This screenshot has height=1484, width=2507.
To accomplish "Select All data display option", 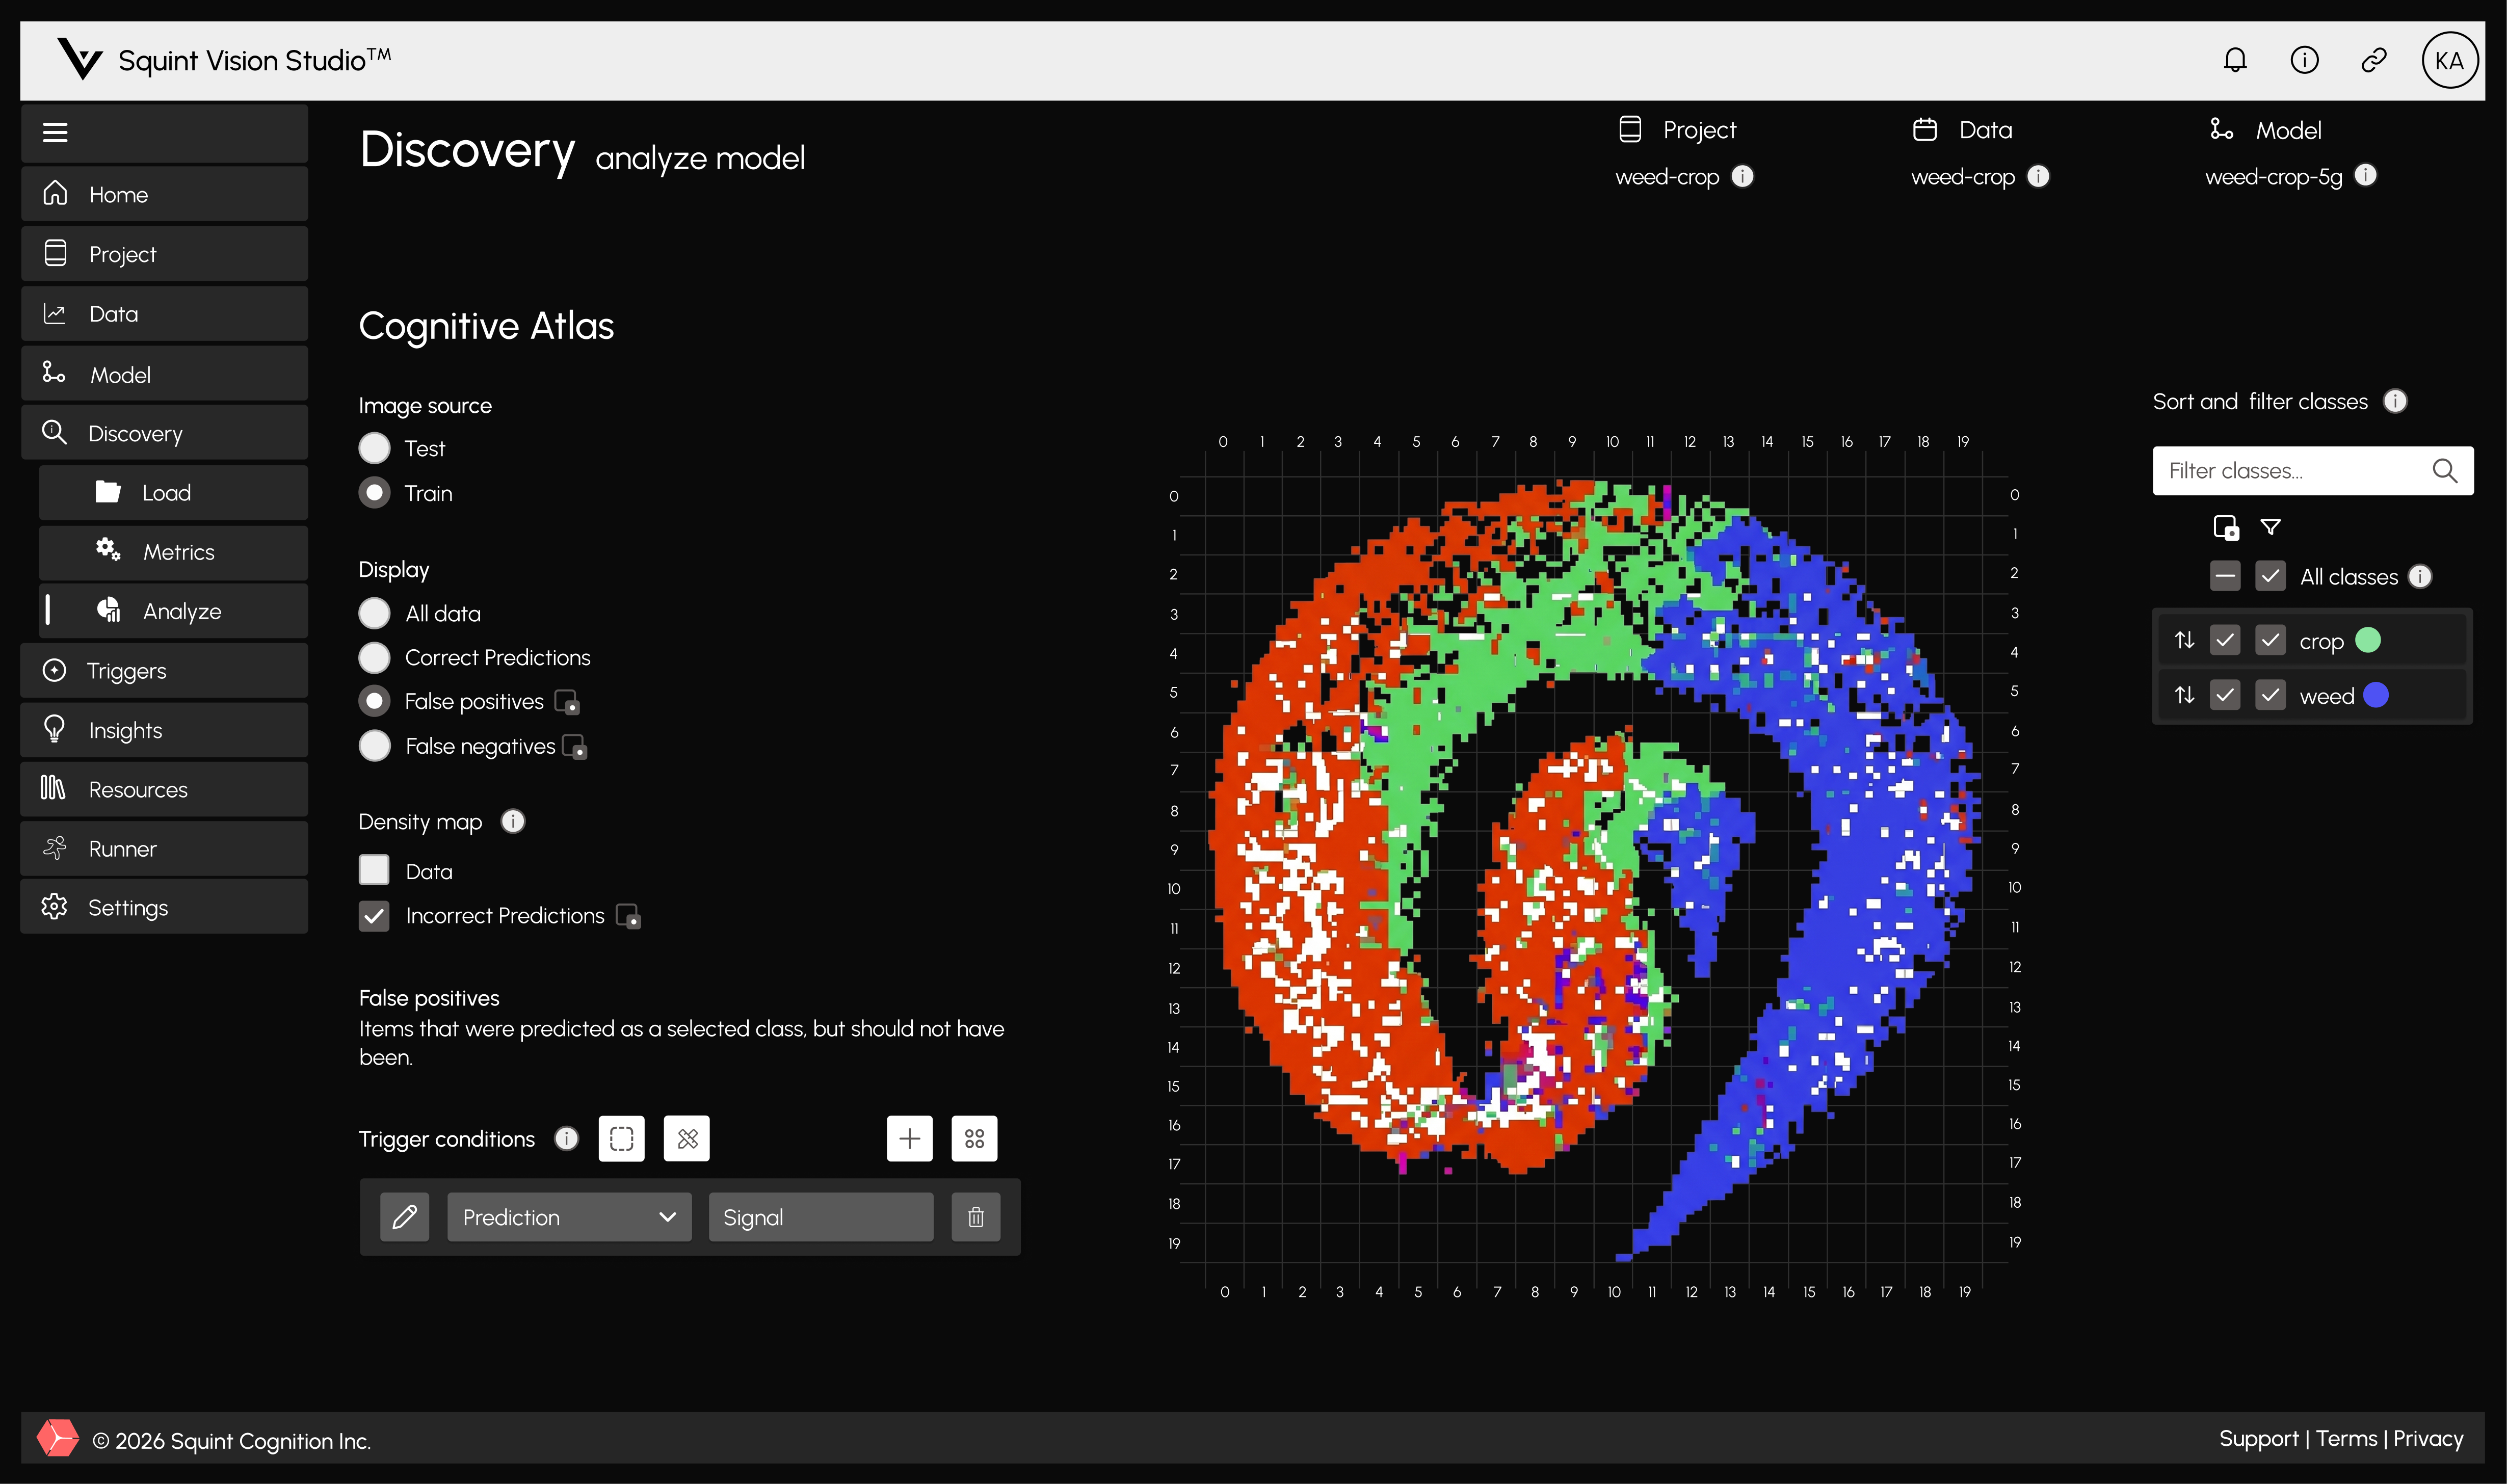I will [x=374, y=613].
